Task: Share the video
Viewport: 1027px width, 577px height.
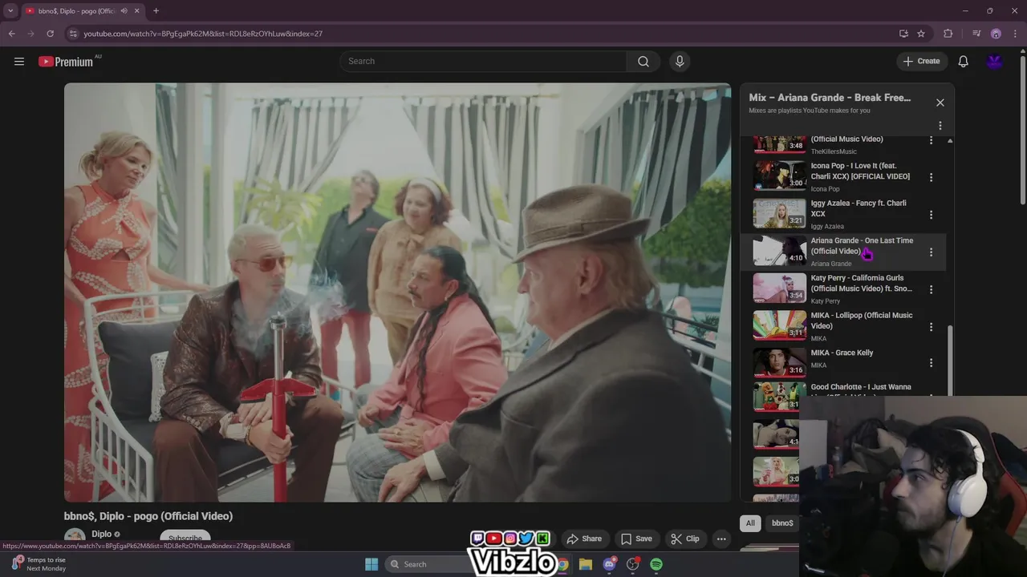Action: pyautogui.click(x=584, y=539)
